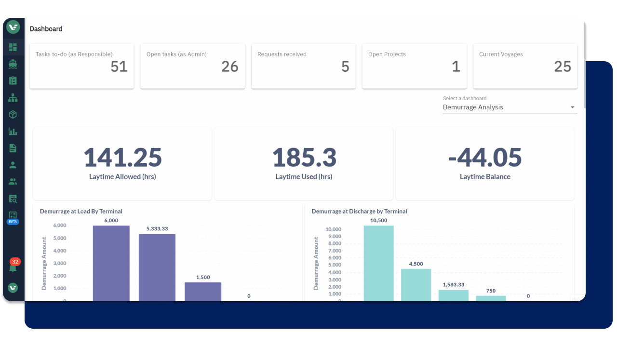Select the 10,500 teal discharge bar

tap(379, 263)
